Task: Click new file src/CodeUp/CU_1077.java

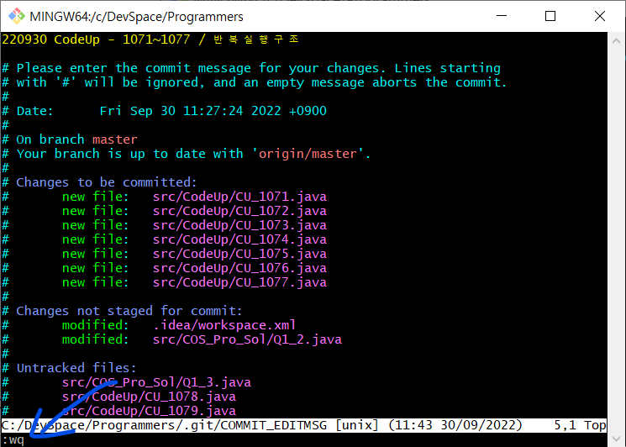Action: [x=194, y=282]
